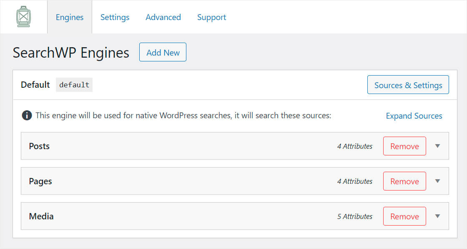Open the Support tab

point(211,17)
